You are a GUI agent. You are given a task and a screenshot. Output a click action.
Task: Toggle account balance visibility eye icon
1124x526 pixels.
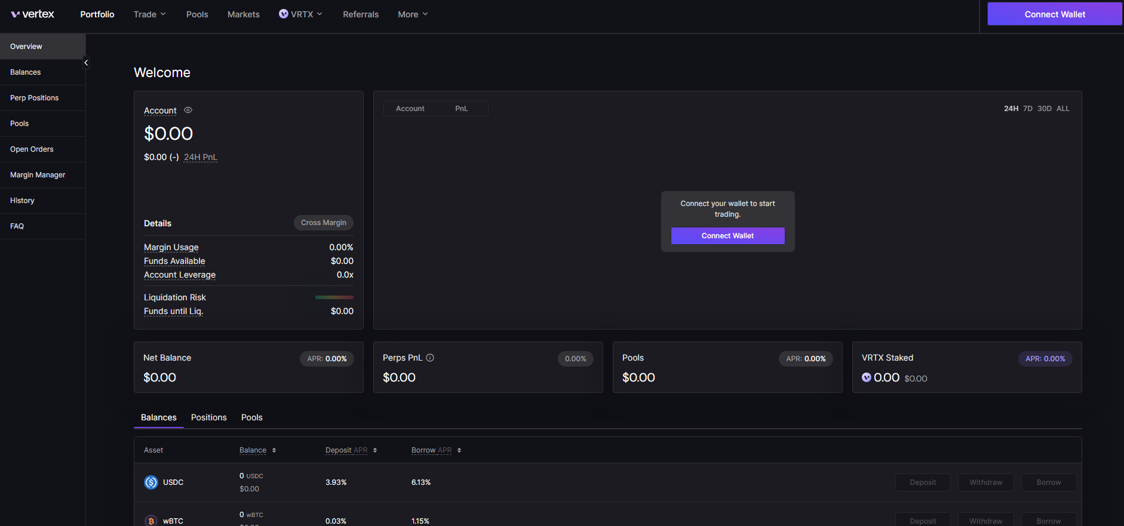point(188,110)
